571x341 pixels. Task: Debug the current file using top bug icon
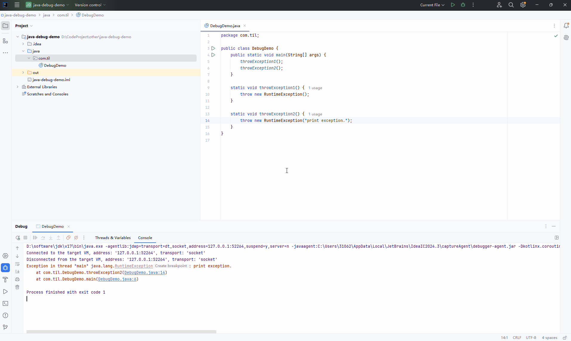point(463,5)
